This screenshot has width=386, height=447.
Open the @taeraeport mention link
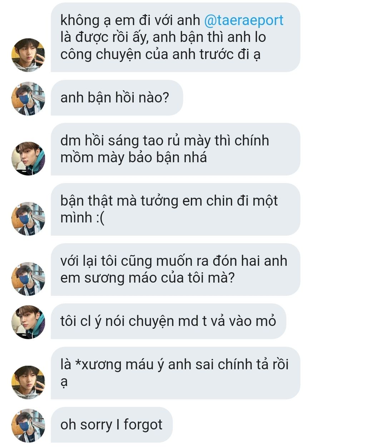pyautogui.click(x=244, y=20)
